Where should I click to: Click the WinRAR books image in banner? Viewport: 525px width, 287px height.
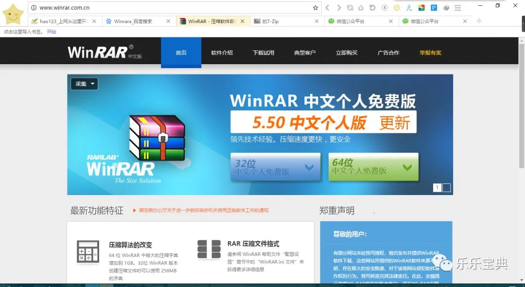pos(157,138)
